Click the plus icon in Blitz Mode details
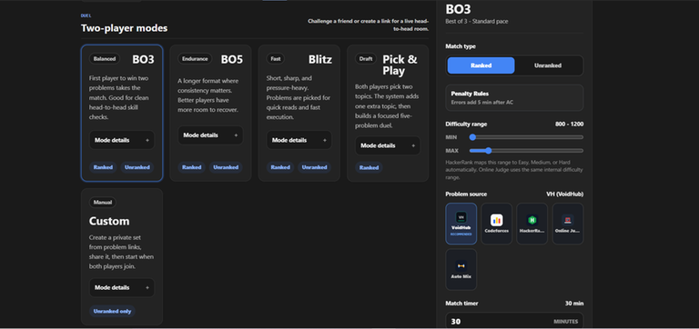 [x=325, y=140]
